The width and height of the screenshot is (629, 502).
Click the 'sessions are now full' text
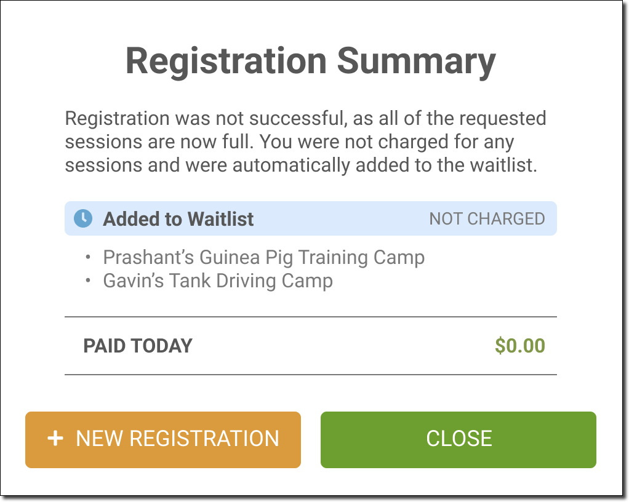(x=160, y=142)
